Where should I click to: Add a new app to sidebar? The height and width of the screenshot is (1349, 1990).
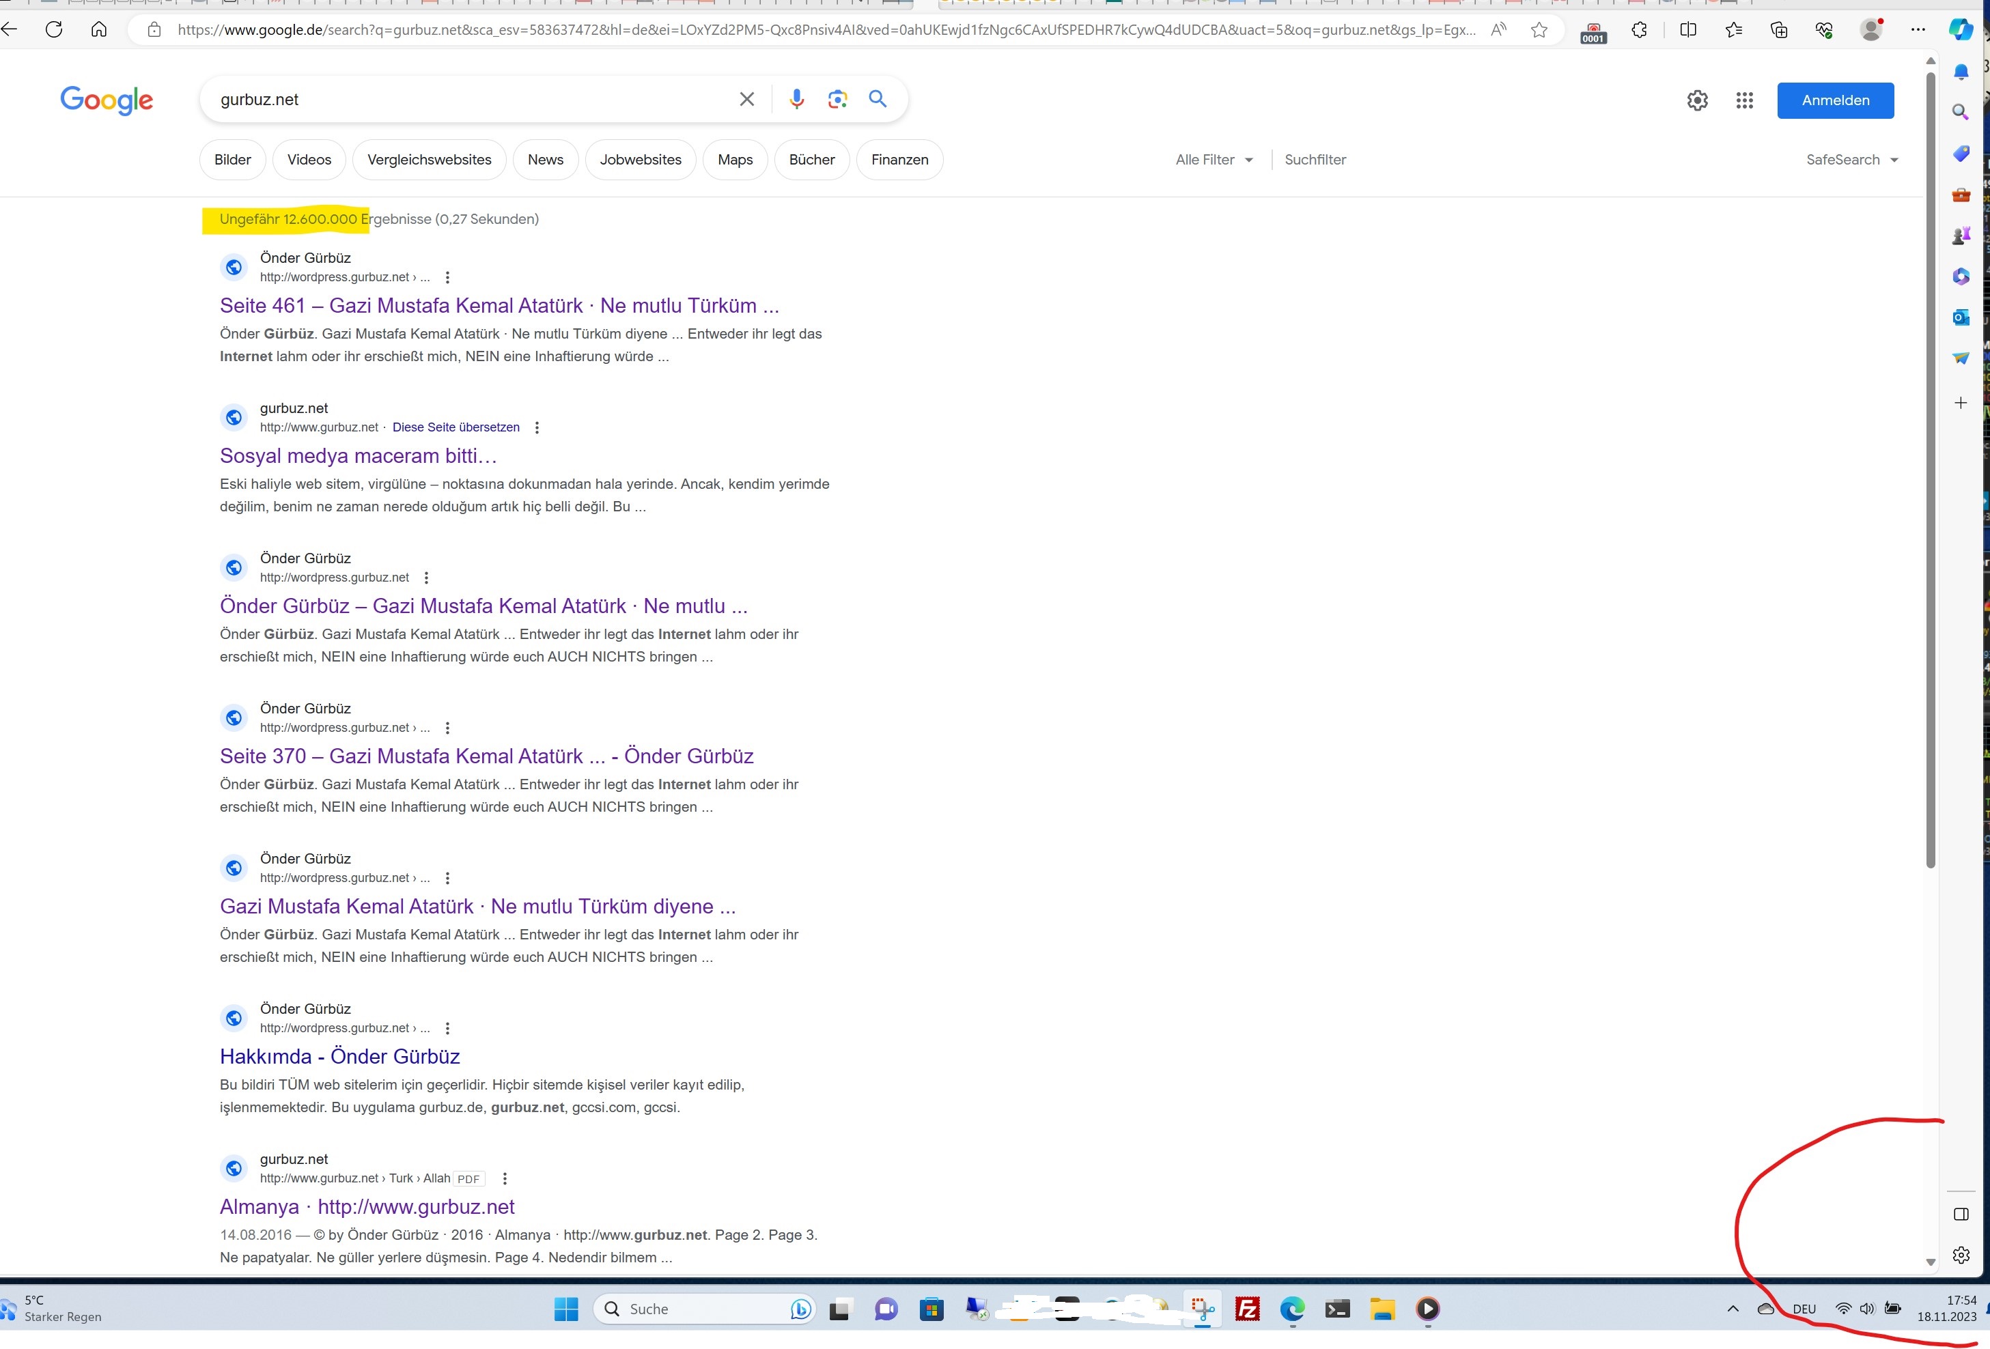1961,402
